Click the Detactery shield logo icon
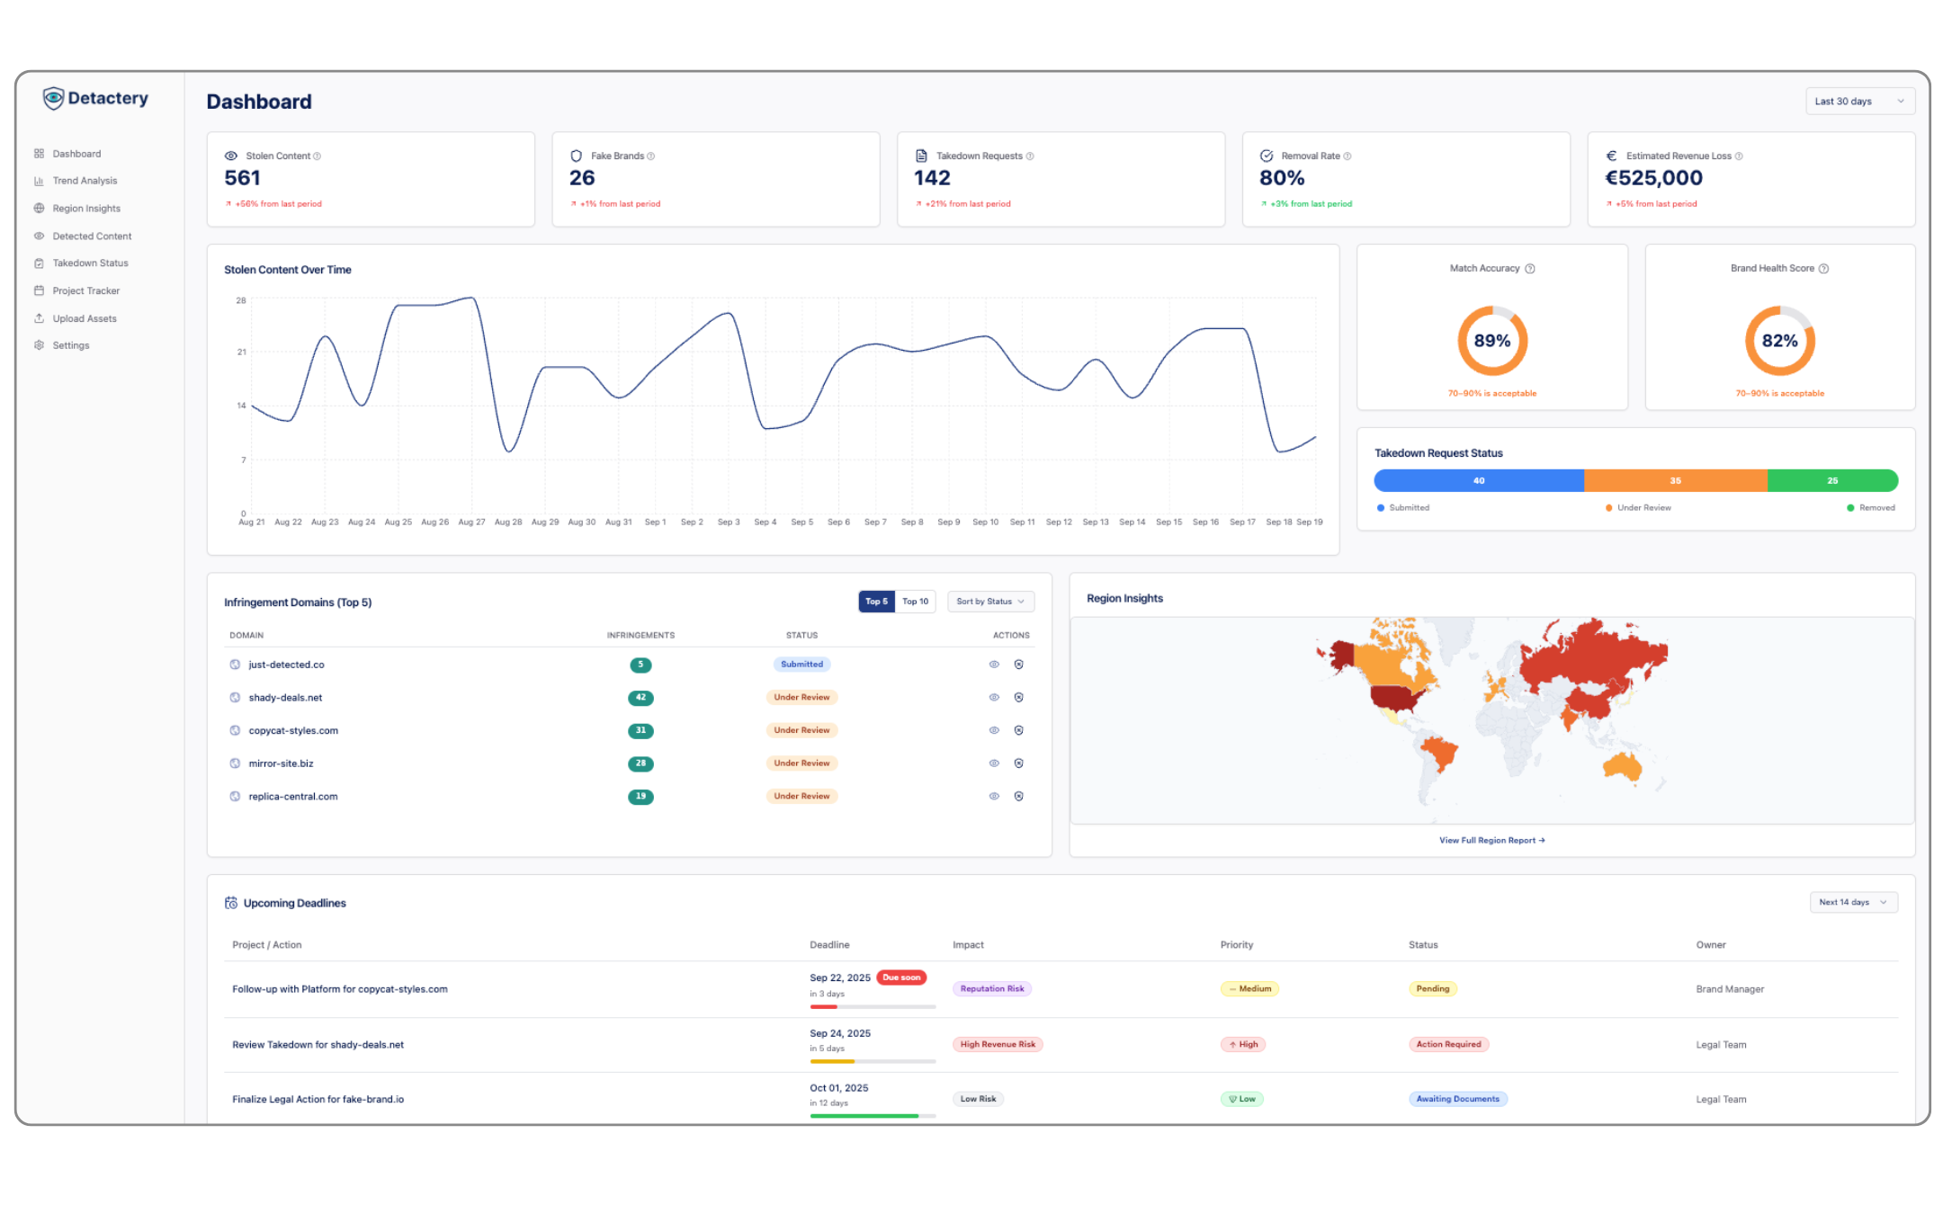1943x1214 pixels. pyautogui.click(x=53, y=99)
